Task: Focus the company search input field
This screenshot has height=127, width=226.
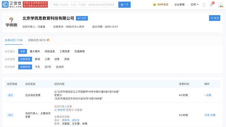Action: (84, 5)
